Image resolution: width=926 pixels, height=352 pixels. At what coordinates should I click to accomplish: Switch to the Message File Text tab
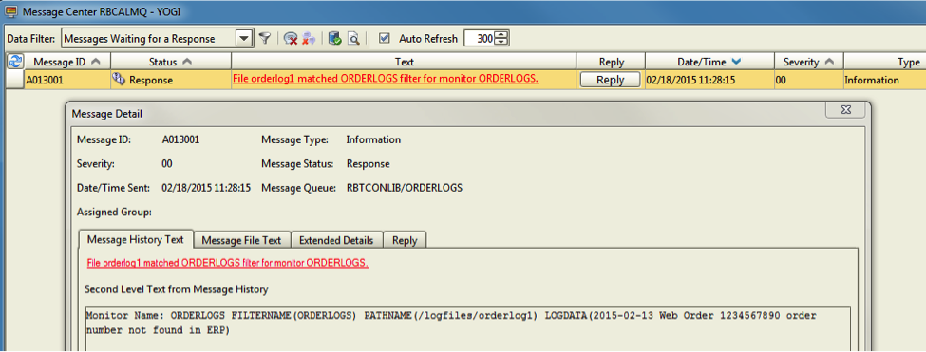pyautogui.click(x=241, y=241)
